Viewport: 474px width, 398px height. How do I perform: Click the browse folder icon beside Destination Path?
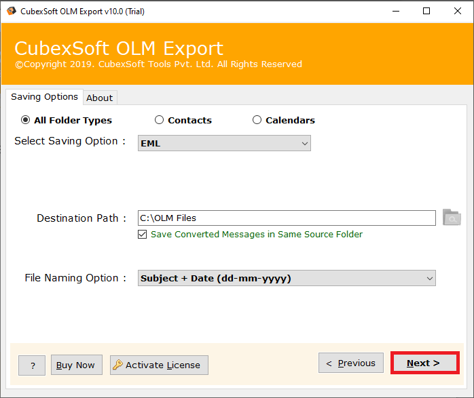pos(452,217)
